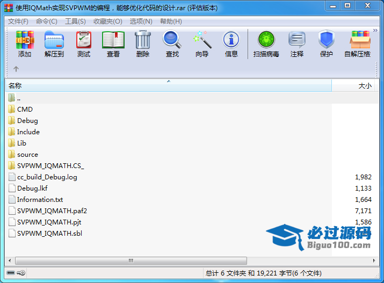Screen dimensions: 384x283
Task: Click the status bar drive/key icon
Action: pos(16,273)
